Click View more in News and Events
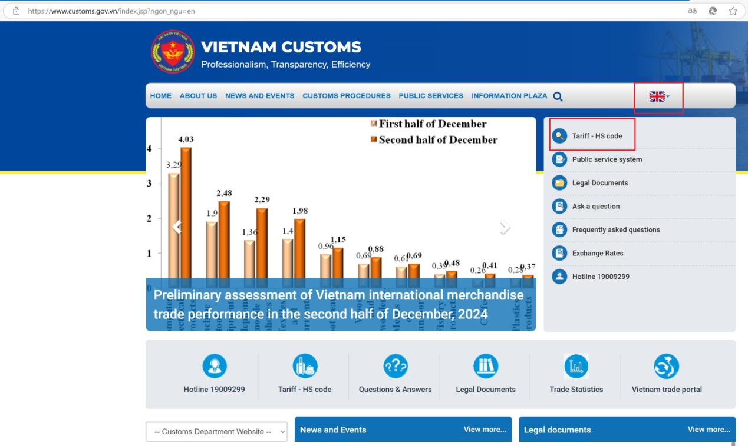The image size is (748, 446). 485,430
